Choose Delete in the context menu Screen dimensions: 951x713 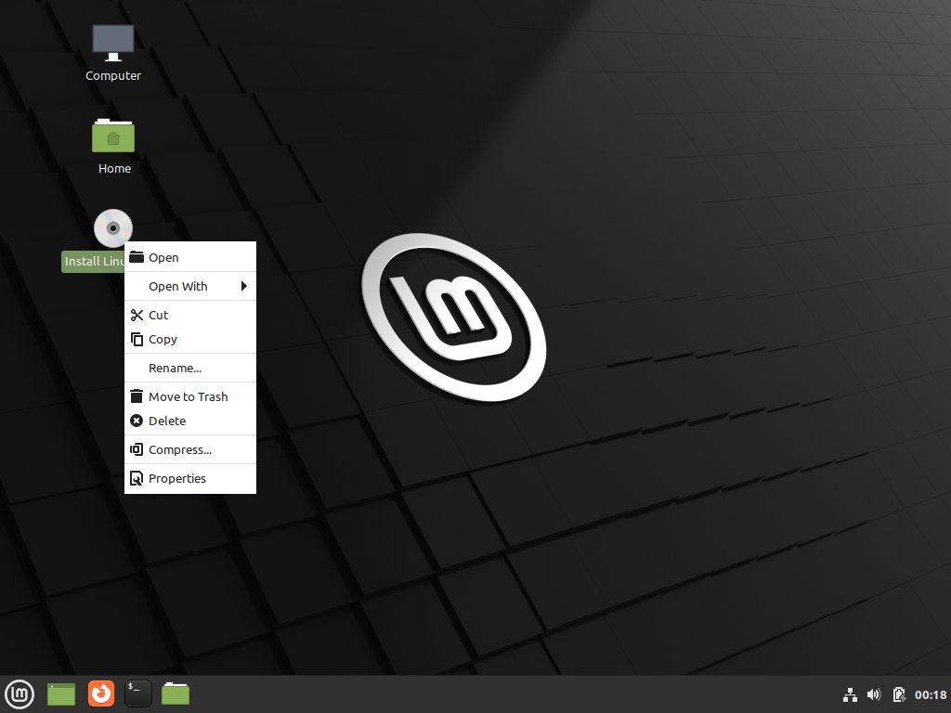tap(190, 421)
